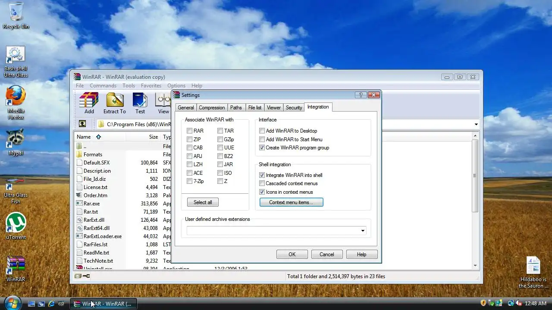Image resolution: width=552 pixels, height=310 pixels.
Task: Select the uTorrent desktop icon
Action: (16, 226)
